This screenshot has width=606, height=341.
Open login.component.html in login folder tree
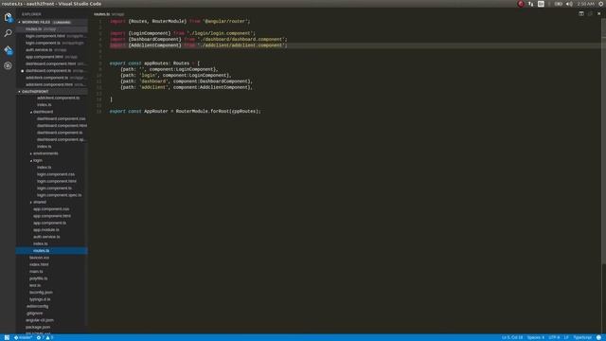click(57, 181)
